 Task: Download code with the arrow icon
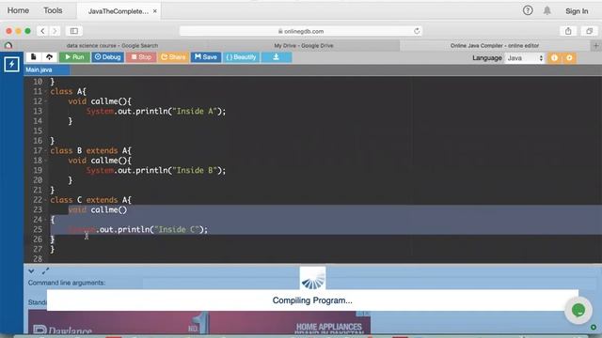[x=276, y=57]
